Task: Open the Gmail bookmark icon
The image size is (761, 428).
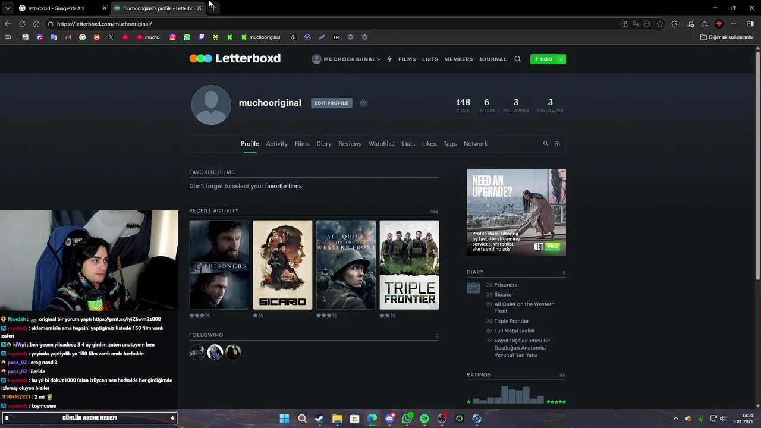Action: pyautogui.click(x=68, y=37)
